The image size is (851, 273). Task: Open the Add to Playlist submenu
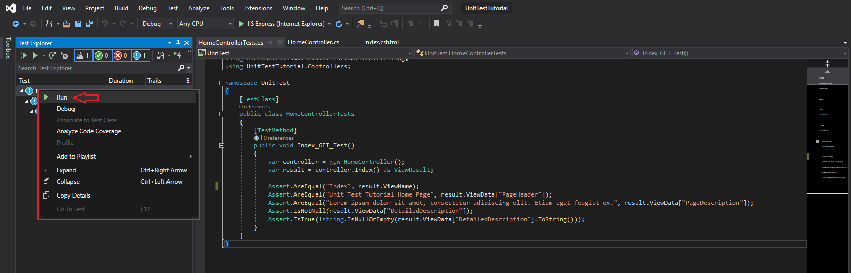[x=117, y=157]
